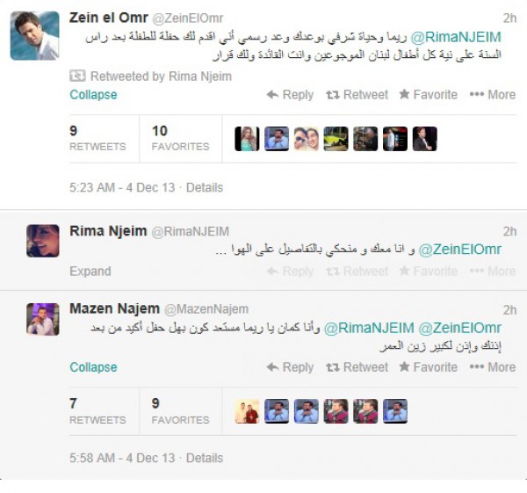Open Details link for 5:23 AM tweet
This screenshot has height=493, width=527.
pos(205,188)
